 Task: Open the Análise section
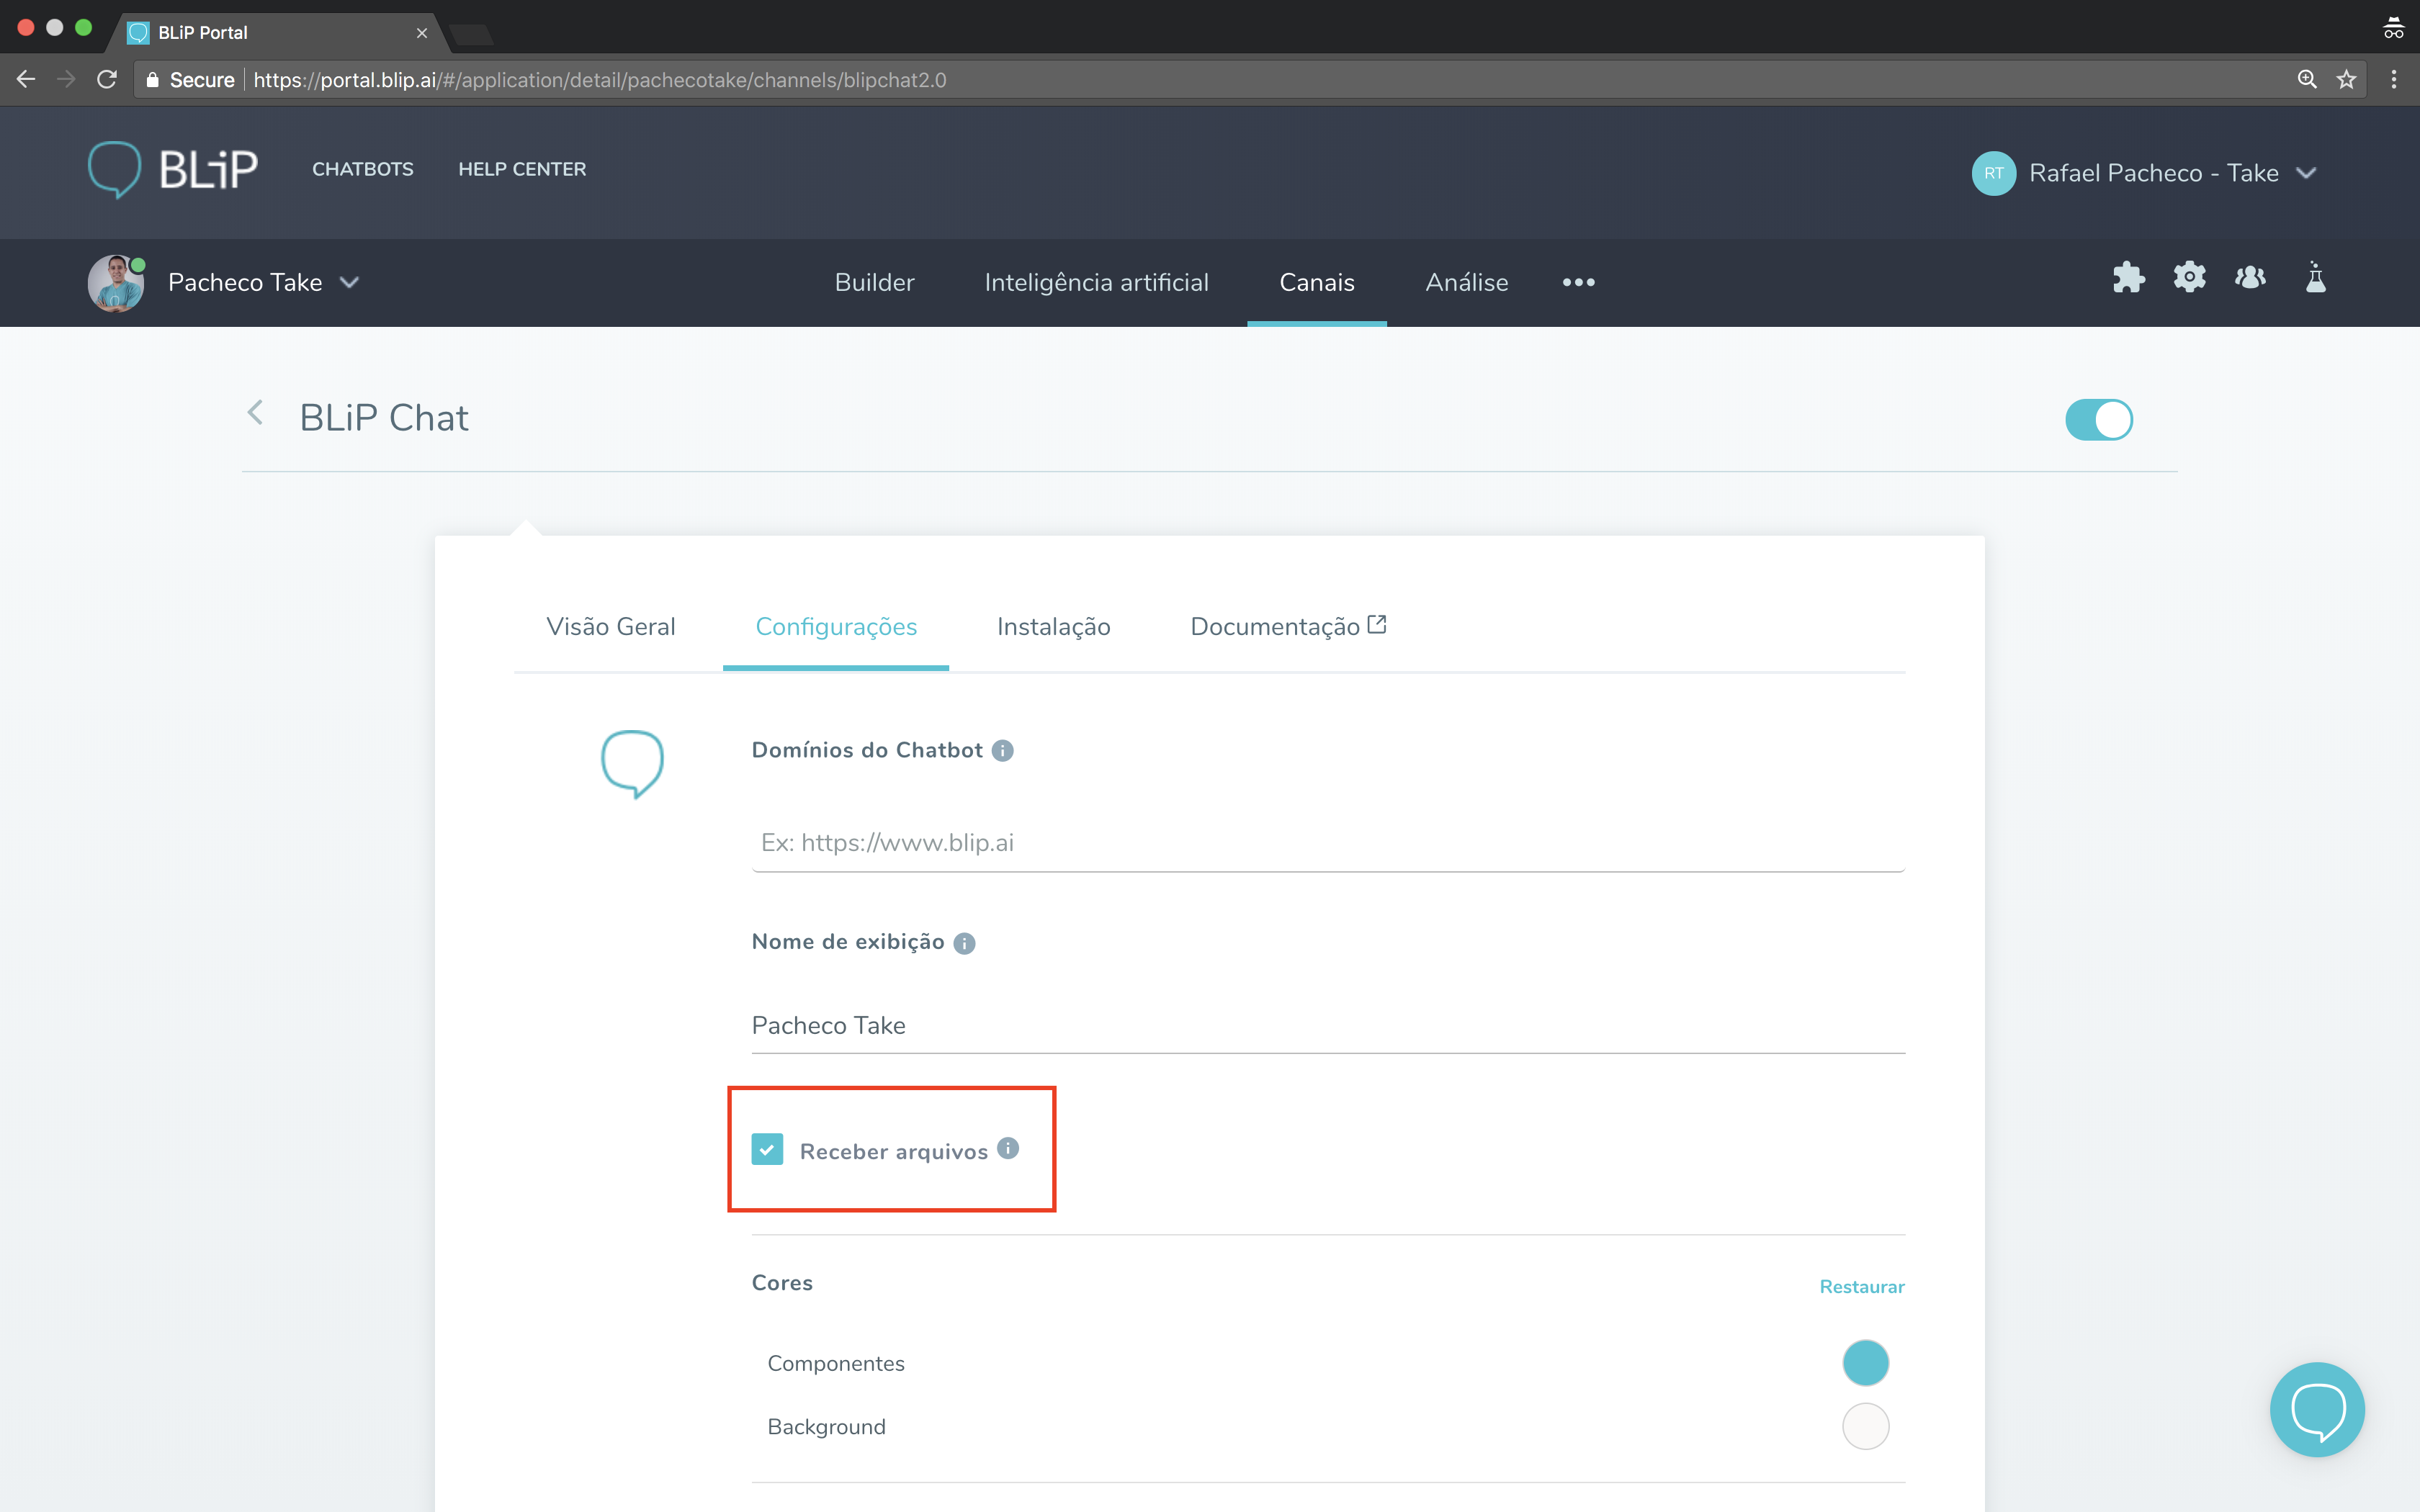(x=1466, y=282)
